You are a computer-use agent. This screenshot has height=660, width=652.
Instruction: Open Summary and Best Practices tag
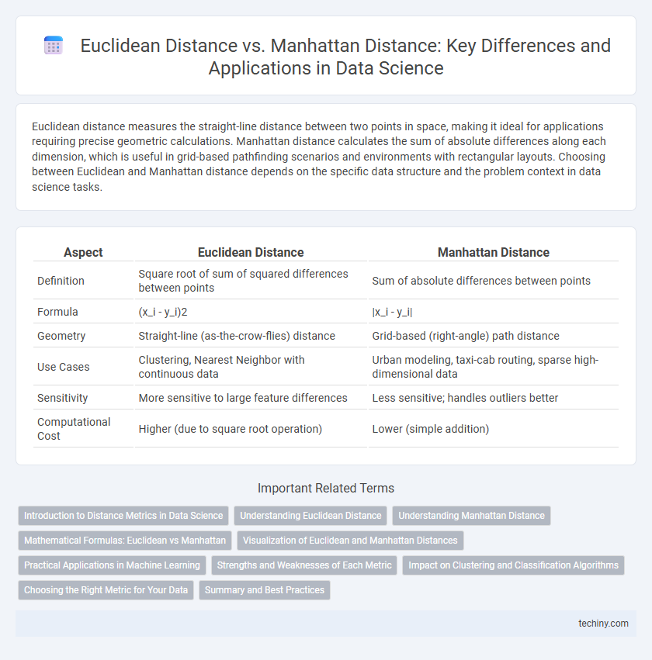265,590
